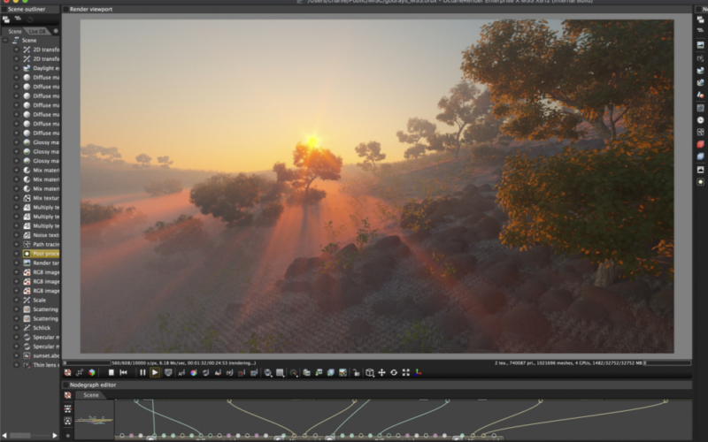This screenshot has height=442, width=708.
Task: Switch to Scene tab in Scene outliner
Action: (x=14, y=31)
